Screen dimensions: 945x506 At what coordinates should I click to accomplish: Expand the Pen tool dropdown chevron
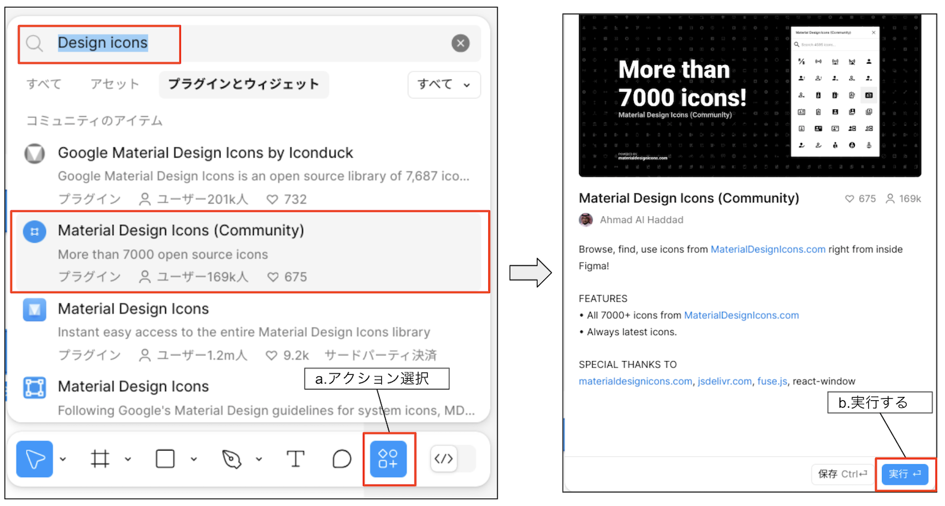[259, 459]
